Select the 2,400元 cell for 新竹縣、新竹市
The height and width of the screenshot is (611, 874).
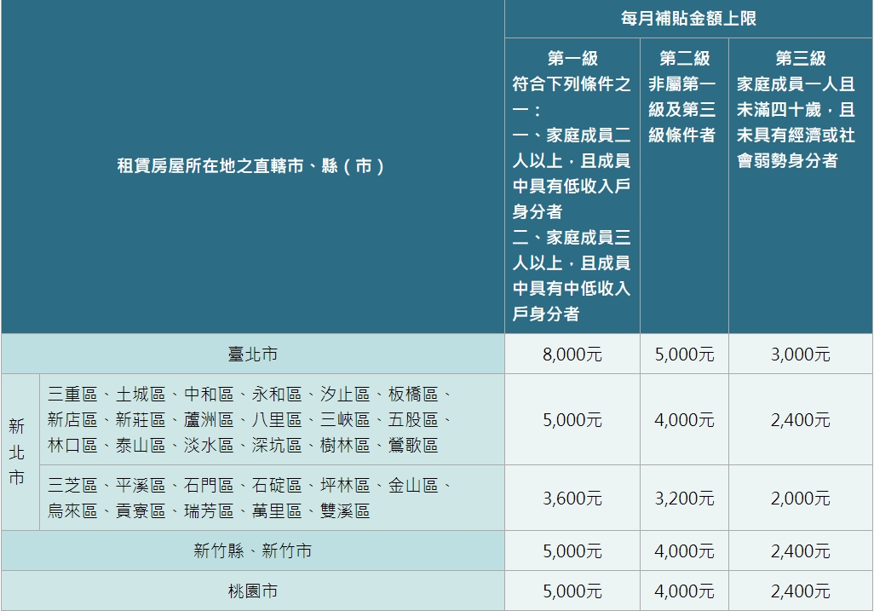coord(798,551)
